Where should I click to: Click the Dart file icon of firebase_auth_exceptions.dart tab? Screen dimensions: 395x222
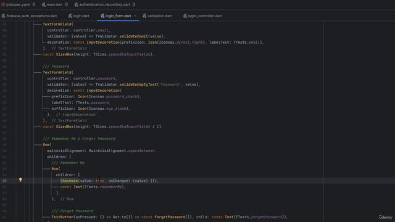coord(3,16)
